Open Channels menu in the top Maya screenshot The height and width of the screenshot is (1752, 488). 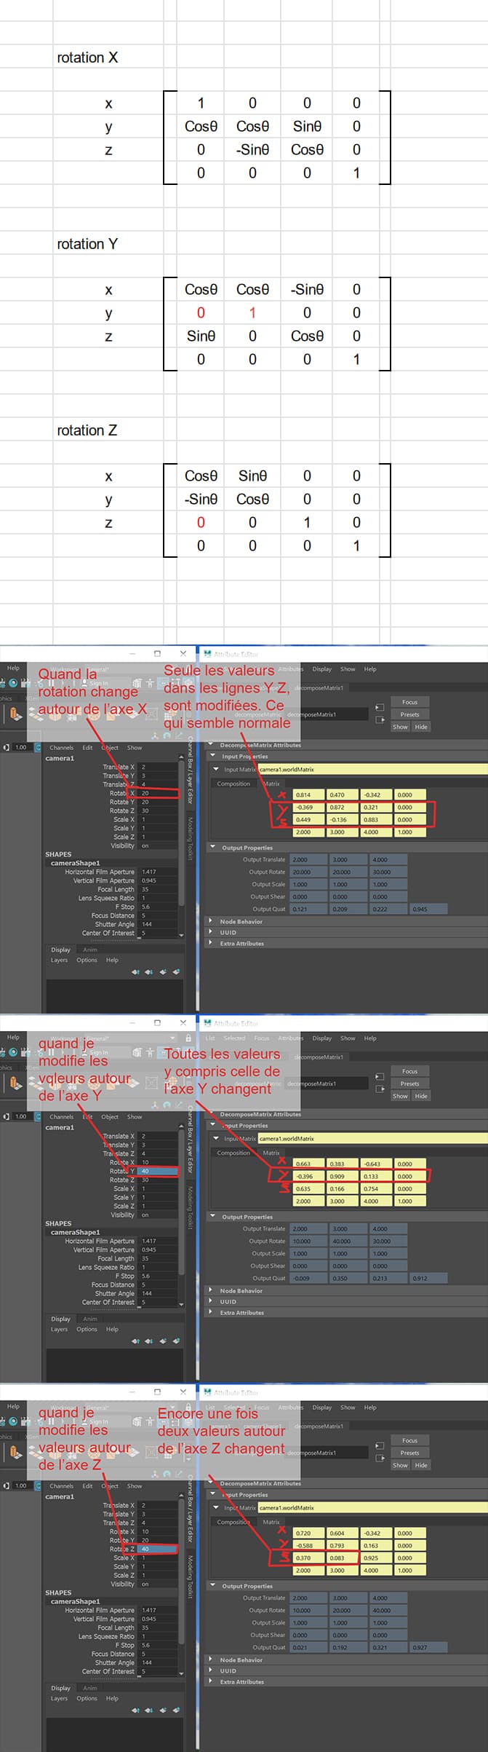[62, 748]
